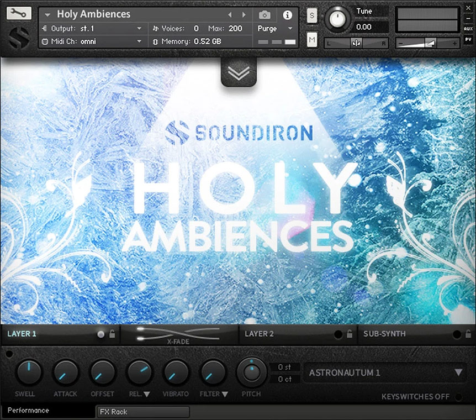Open the Output st. 1 dropdown

(139, 28)
